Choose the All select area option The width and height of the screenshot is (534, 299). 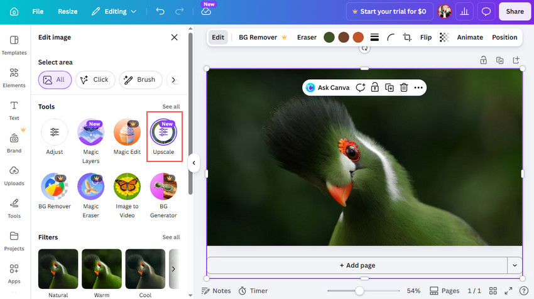[x=55, y=80]
